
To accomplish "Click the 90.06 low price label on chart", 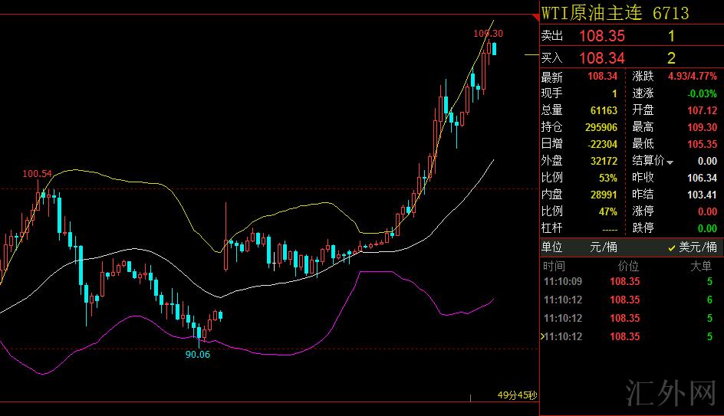I will (198, 354).
